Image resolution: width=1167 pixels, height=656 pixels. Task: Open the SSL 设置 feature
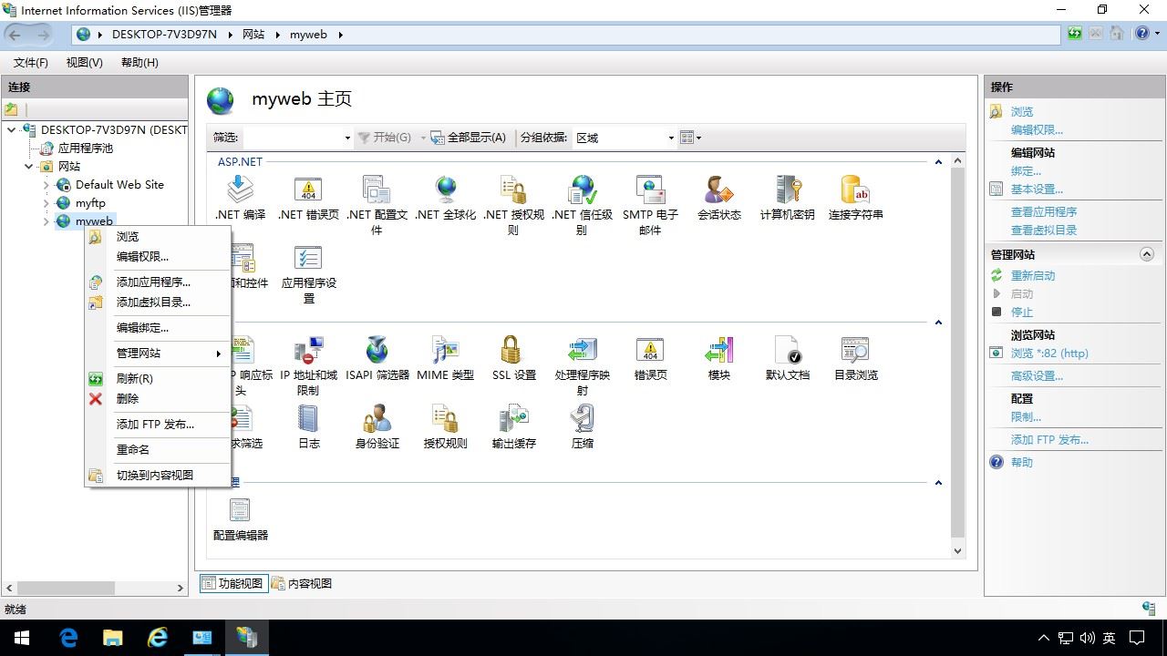click(513, 358)
